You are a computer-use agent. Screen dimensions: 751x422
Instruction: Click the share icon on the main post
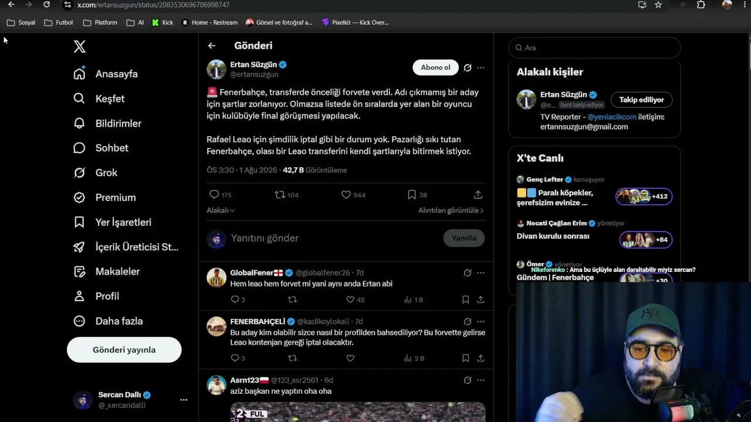[478, 195]
